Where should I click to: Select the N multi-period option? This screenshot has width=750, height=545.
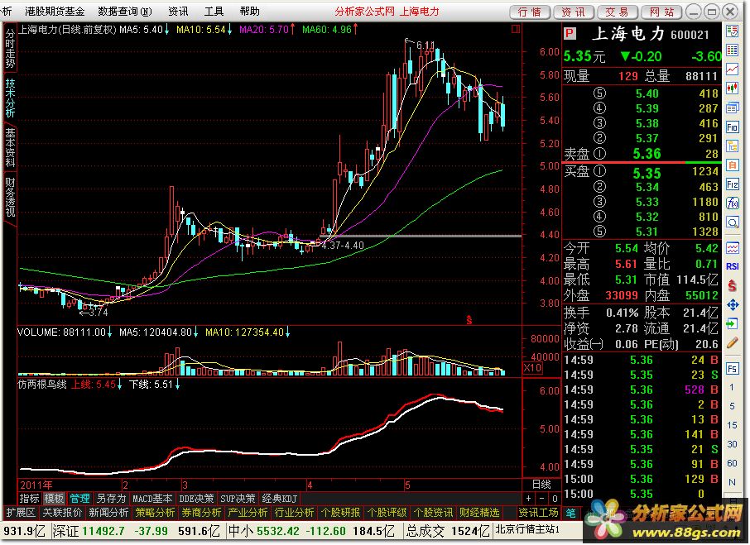(732, 482)
